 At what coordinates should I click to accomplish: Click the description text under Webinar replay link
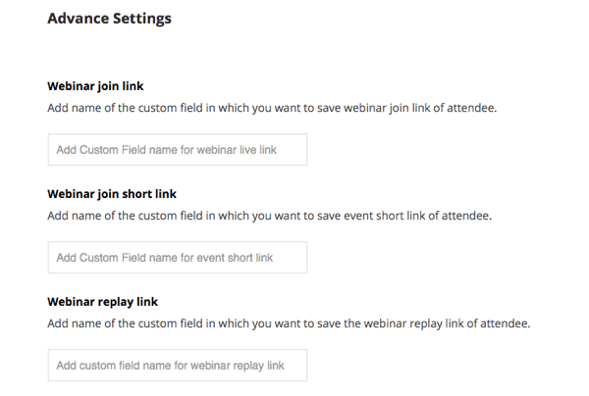pos(289,322)
